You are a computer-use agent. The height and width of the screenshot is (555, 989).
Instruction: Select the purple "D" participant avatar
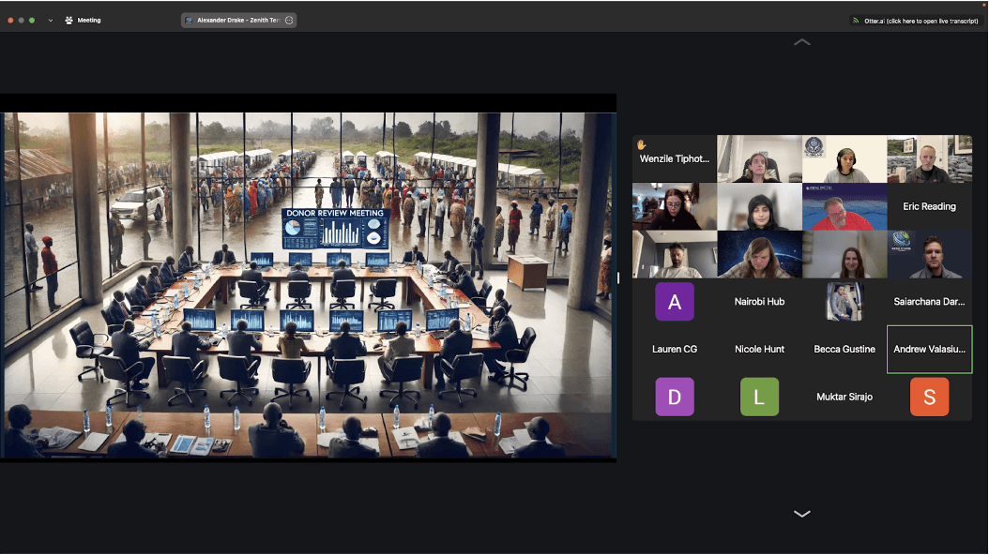(x=674, y=397)
